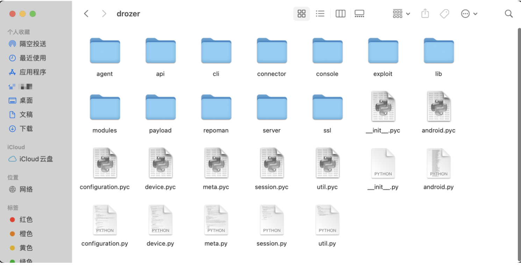This screenshot has height=268, width=521.
Task: Select the util.py file icon
Action: (327, 219)
